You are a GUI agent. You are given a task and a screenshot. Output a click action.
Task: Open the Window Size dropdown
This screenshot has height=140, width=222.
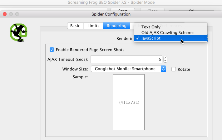(x=128, y=69)
